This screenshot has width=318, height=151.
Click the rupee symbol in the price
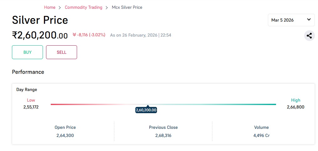coord(14,35)
